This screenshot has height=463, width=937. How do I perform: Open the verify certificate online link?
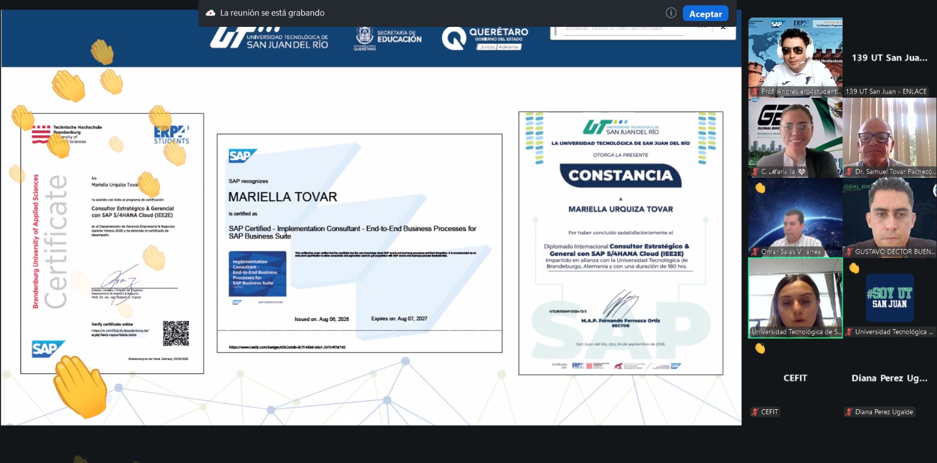point(120,333)
